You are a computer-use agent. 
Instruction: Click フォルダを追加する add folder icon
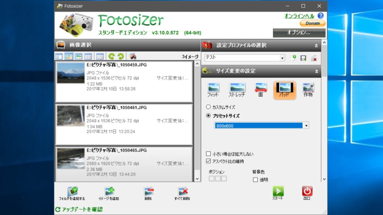72,194
